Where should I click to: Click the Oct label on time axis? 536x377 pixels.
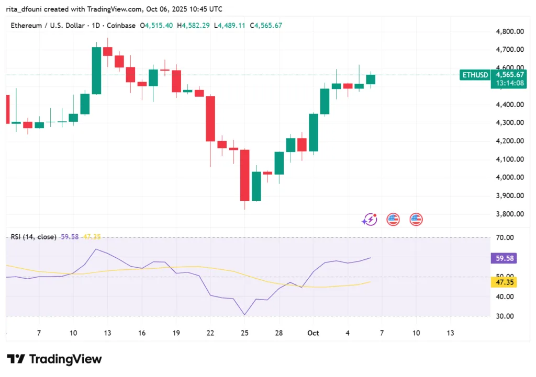(313, 333)
